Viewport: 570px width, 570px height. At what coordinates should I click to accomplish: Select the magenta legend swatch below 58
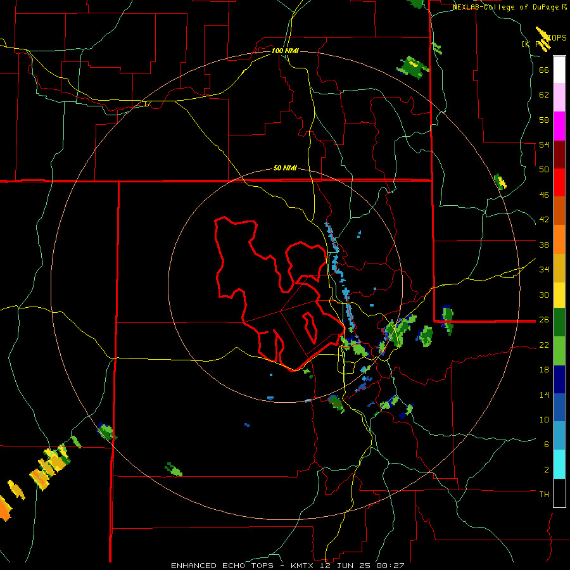click(559, 126)
